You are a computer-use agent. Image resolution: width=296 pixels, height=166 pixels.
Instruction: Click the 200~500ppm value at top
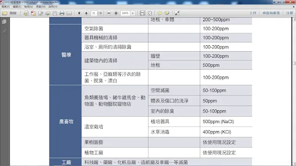(x=216, y=19)
